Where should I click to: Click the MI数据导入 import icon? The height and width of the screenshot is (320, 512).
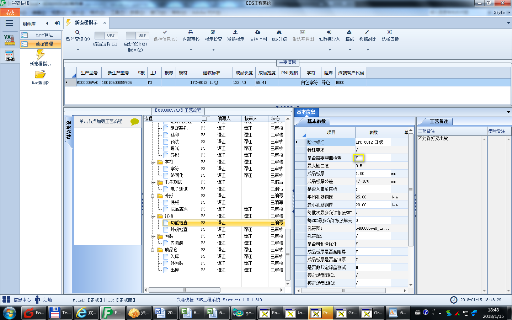329,32
